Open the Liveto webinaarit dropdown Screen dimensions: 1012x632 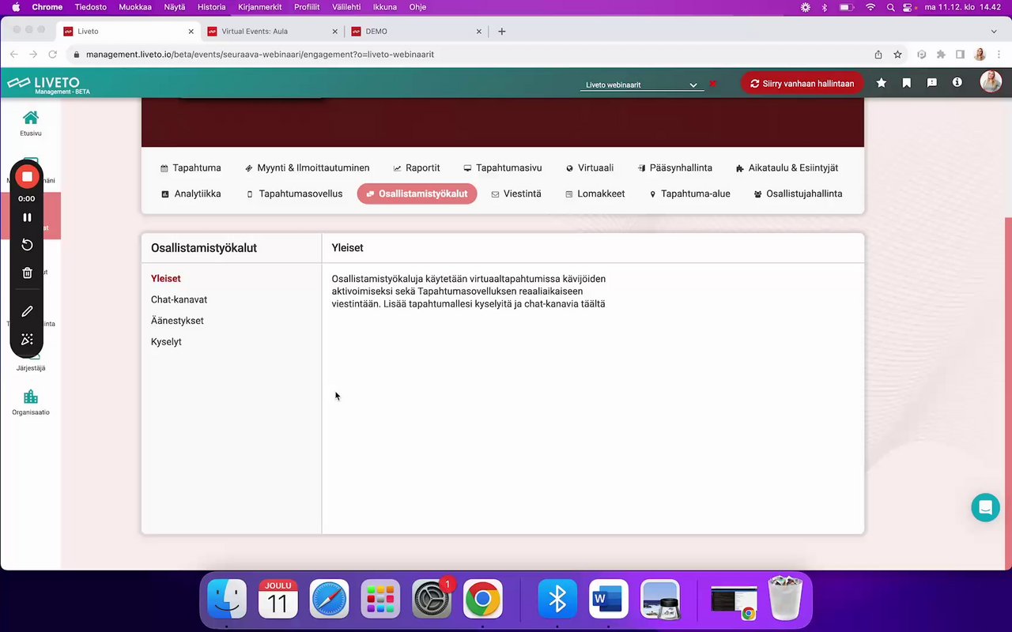[x=642, y=85]
